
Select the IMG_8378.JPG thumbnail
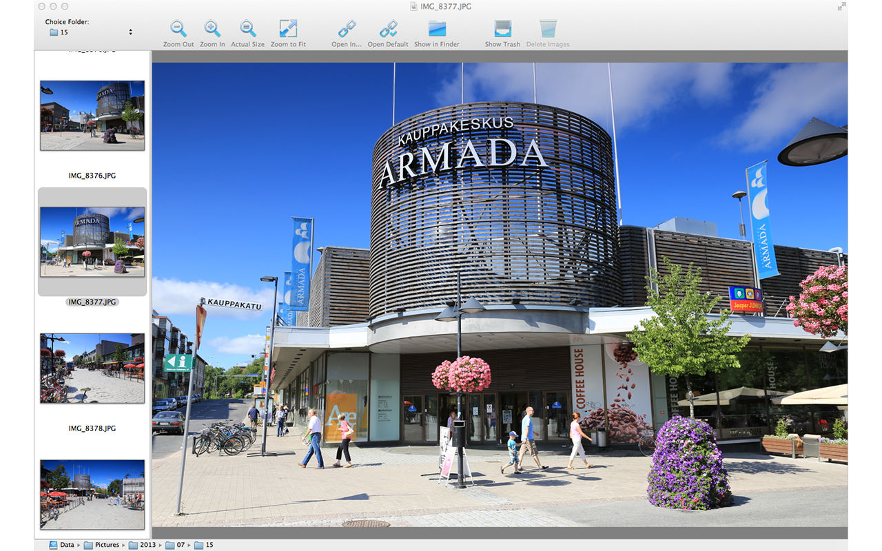[x=92, y=368]
